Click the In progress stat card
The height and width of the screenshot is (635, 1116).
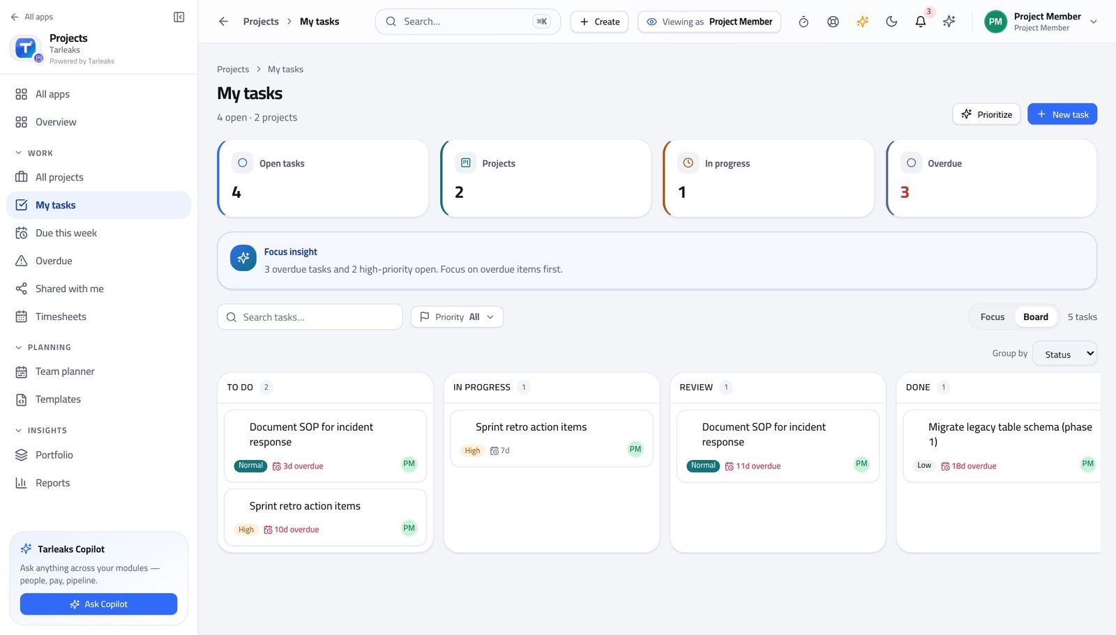[x=769, y=178]
